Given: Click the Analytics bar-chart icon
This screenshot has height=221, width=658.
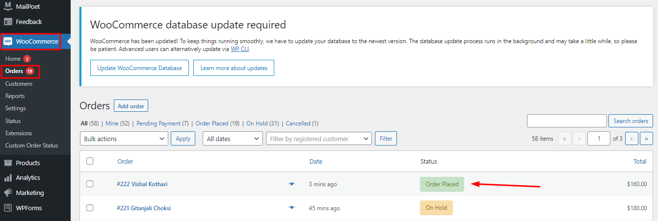Looking at the screenshot, I should coord(8,178).
